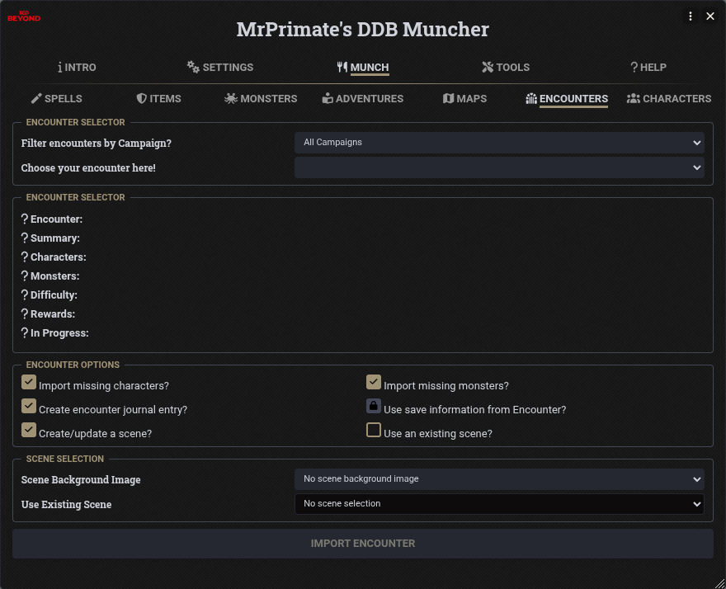Click the question mark beside Monsters
The width and height of the screenshot is (726, 589).
[x=25, y=276]
